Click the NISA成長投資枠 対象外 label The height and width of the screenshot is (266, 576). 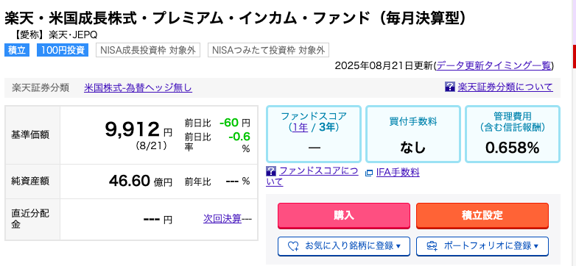point(148,50)
